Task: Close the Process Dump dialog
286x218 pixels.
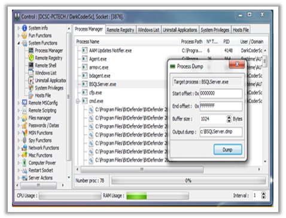Action: 237,64
